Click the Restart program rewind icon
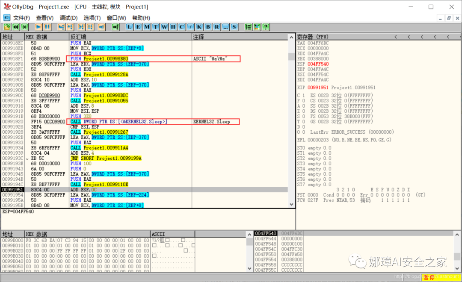Screen dimensions: 462x282 pyautogui.click(x=16, y=27)
